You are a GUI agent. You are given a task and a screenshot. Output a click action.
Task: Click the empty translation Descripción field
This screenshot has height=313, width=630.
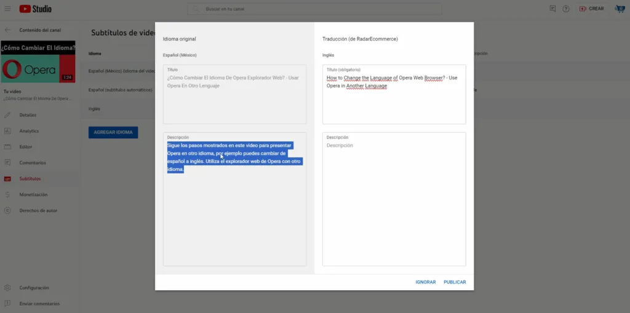point(394,199)
